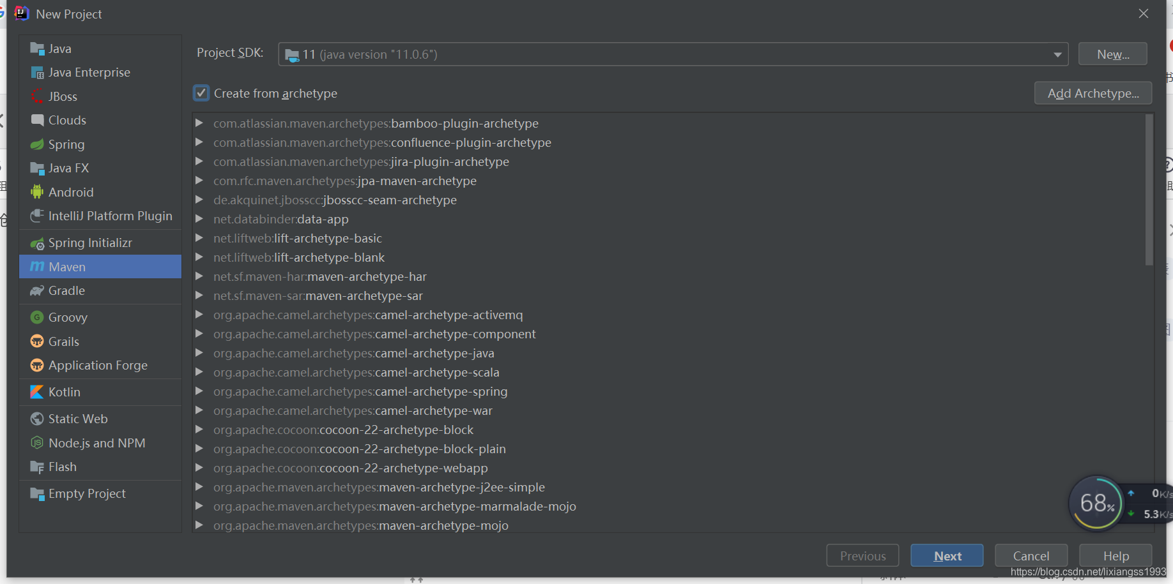Select Spring Initializr project type

coord(100,243)
